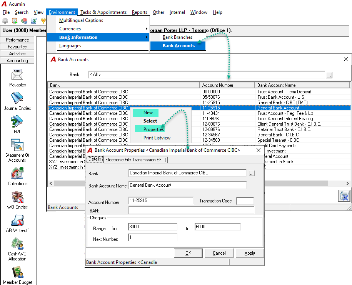The height and width of the screenshot is (285, 352).
Task: Switch to the Electronic File Transmission(EFT) tab
Action: click(135, 159)
